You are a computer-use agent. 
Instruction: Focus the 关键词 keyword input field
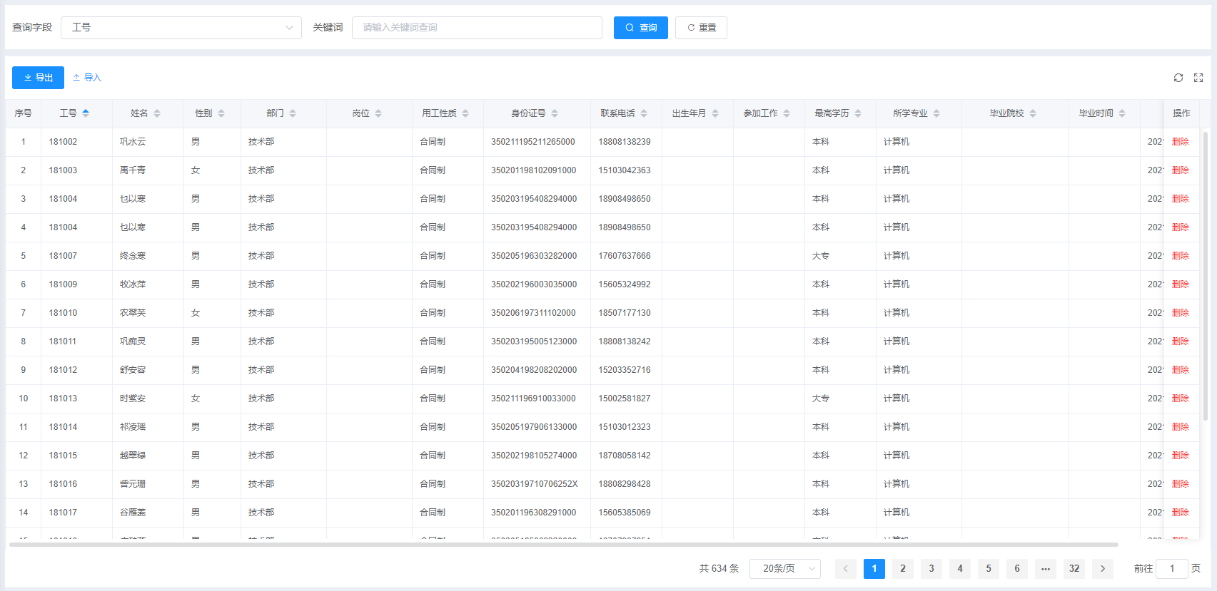pos(477,28)
